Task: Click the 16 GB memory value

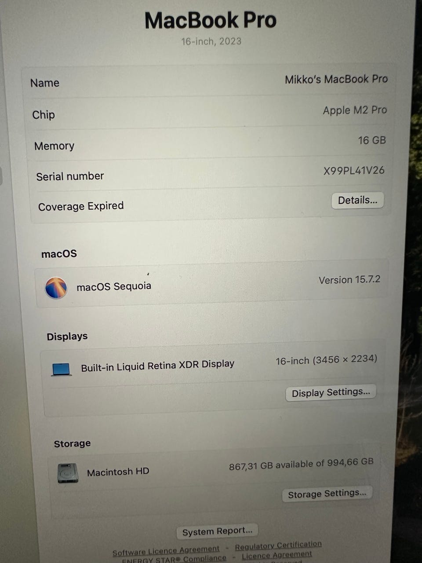Action: click(x=372, y=140)
